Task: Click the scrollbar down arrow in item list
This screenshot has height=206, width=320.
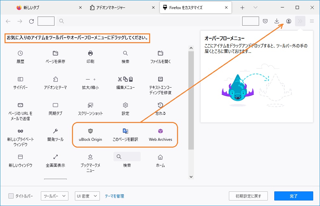Action: pos(191,176)
